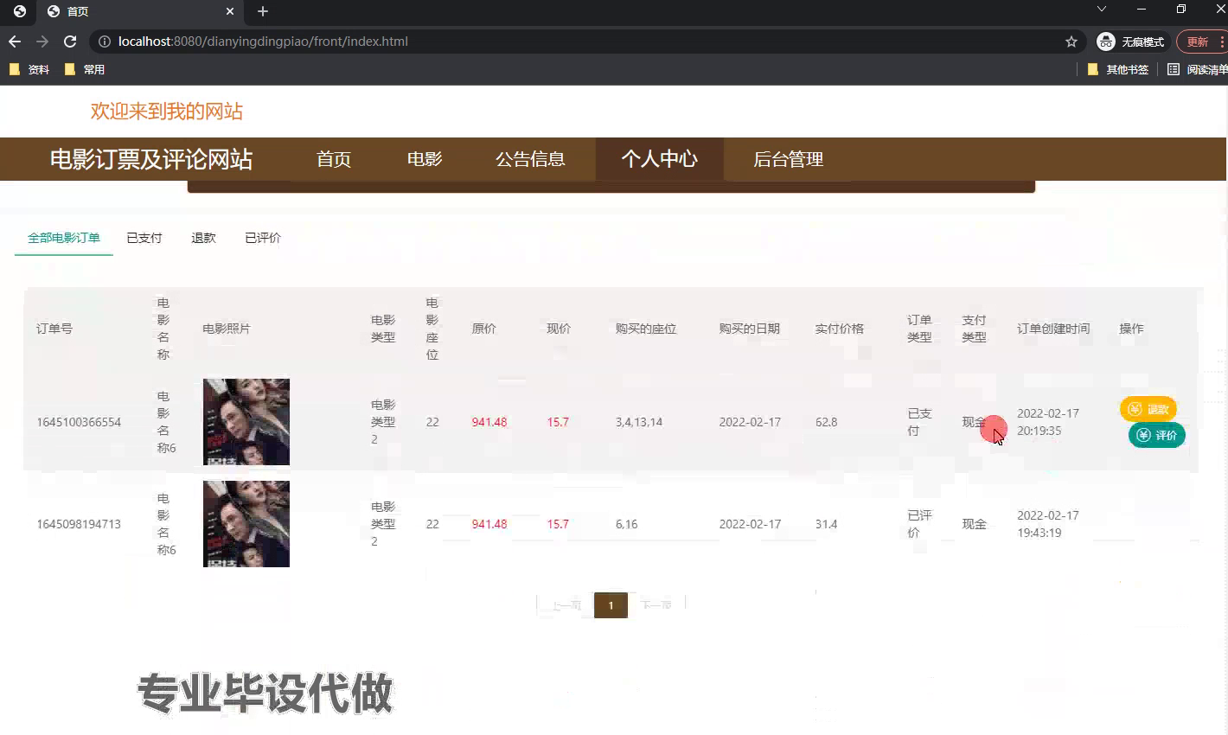Click the 订单号 column header
The height and width of the screenshot is (735, 1228).
(x=54, y=329)
